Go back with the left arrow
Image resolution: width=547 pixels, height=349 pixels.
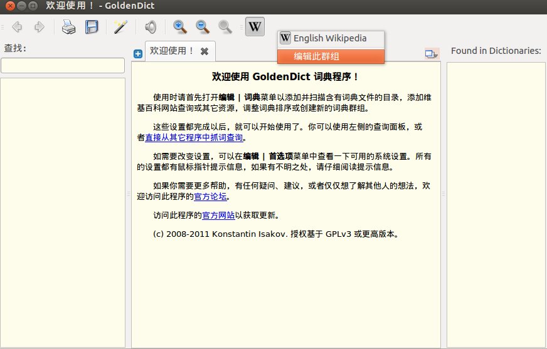[17, 27]
